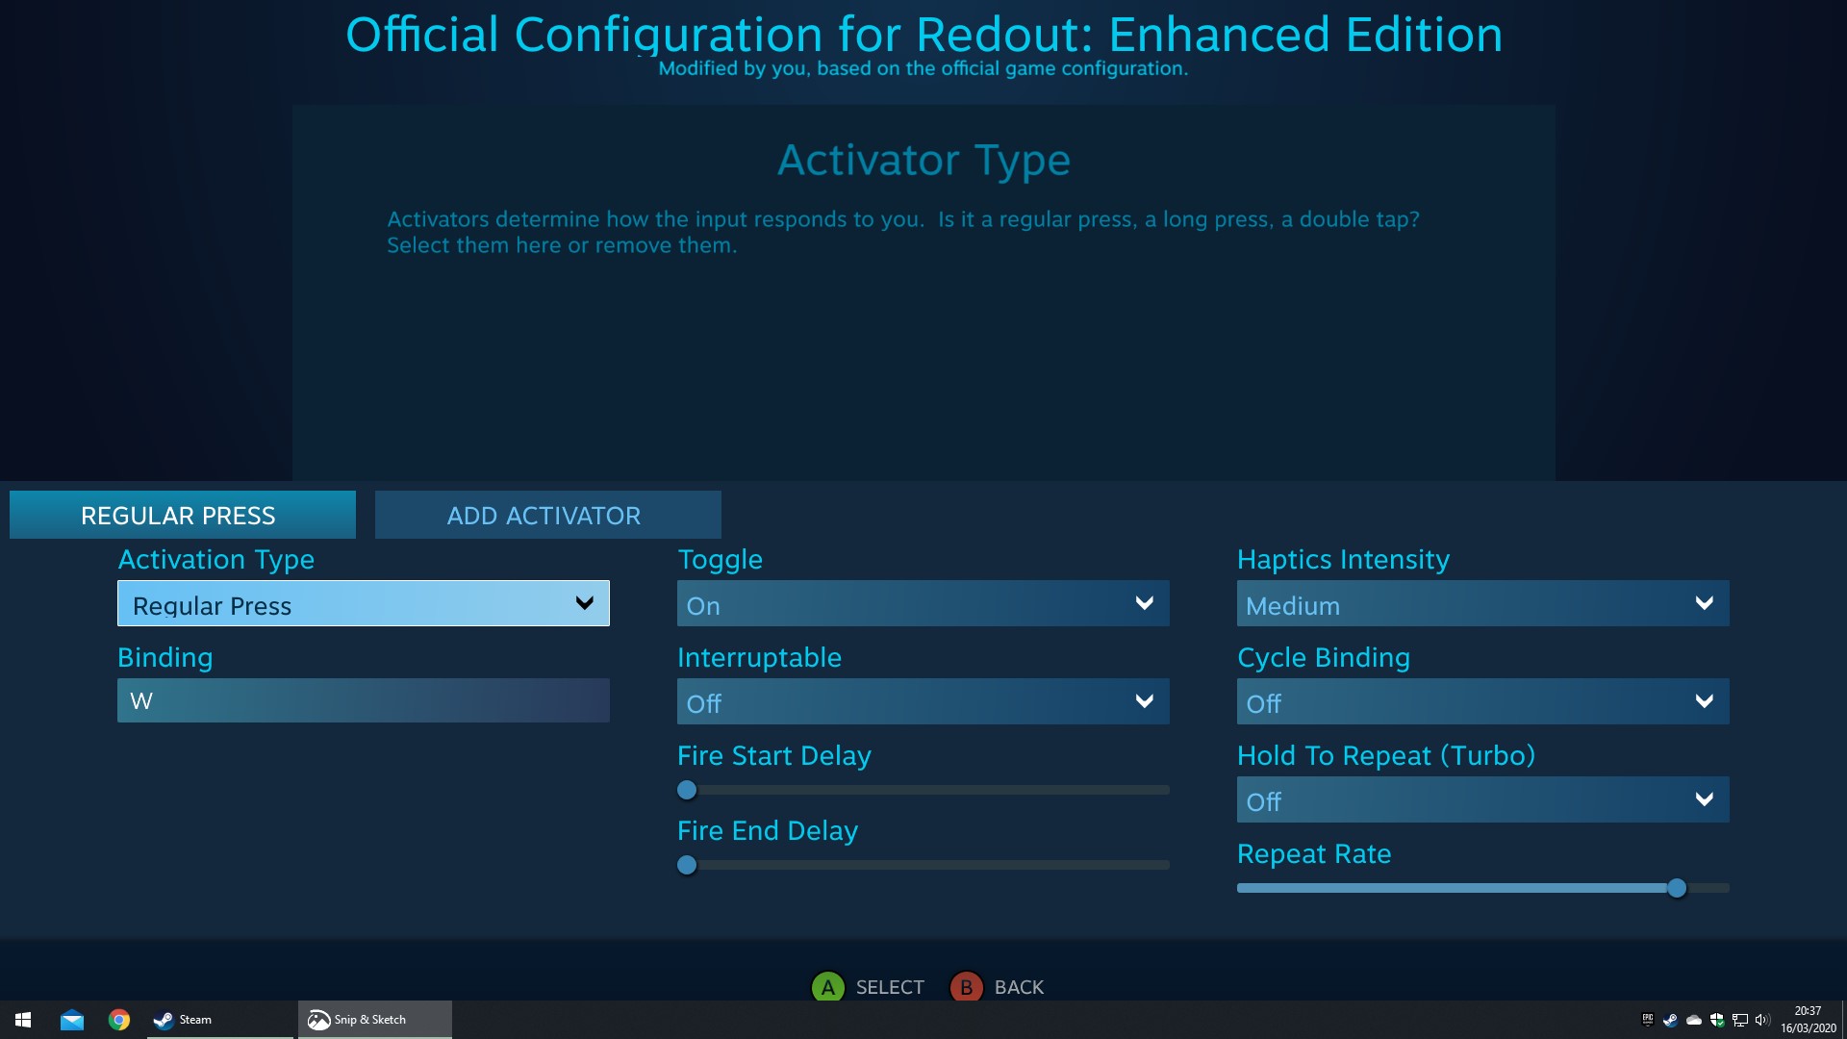Viewport: 1847px width, 1039px height.
Task: Open OneDrive cloud tray icon
Action: 1694,1020
